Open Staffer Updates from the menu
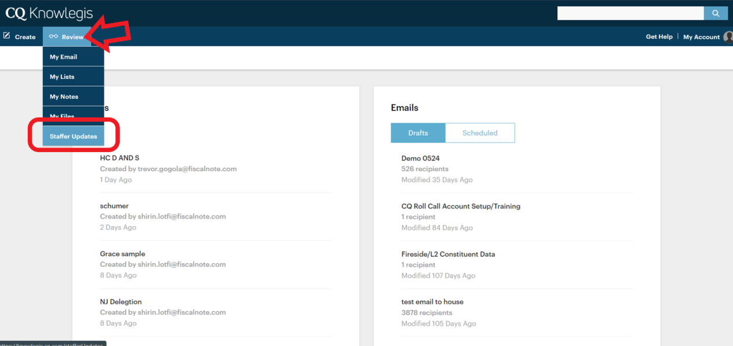Viewport: 733px width, 346px height. [73, 137]
